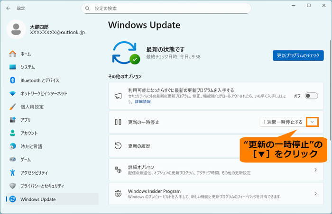
Task: Click the 個人用設定 paintbrush icon
Action: [x=12, y=107]
